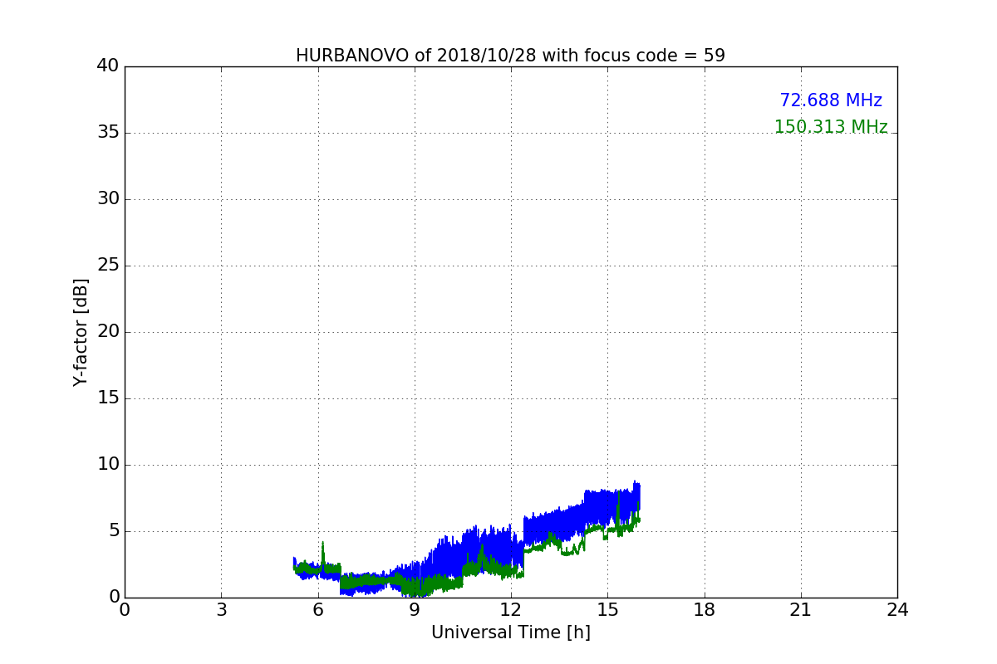Click the y-axis tick label '30'
Viewport: 997px width, 664px height.
pos(108,199)
